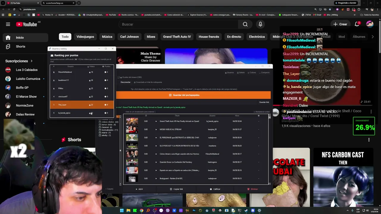Open File Explorer from the taskbar
Viewport: 381px width, 214px height.
(x=128, y=210)
